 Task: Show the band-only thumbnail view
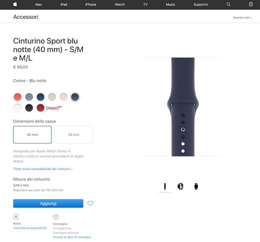tap(165, 186)
